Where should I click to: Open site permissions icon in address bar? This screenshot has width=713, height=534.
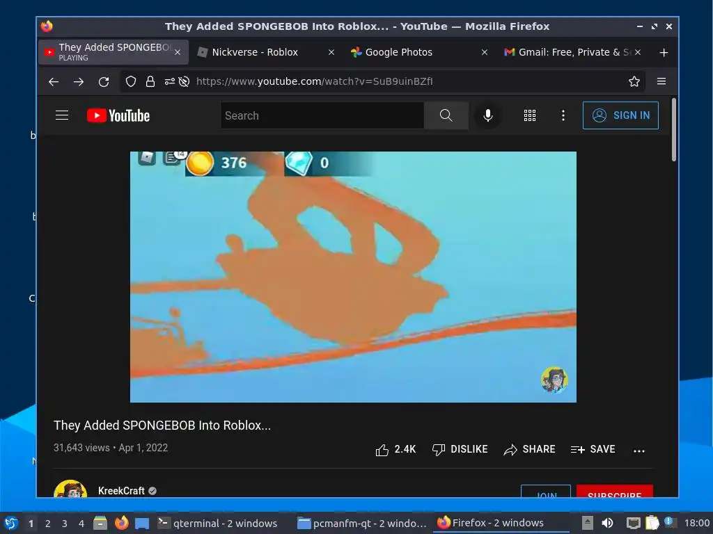pyautogui.click(x=170, y=82)
